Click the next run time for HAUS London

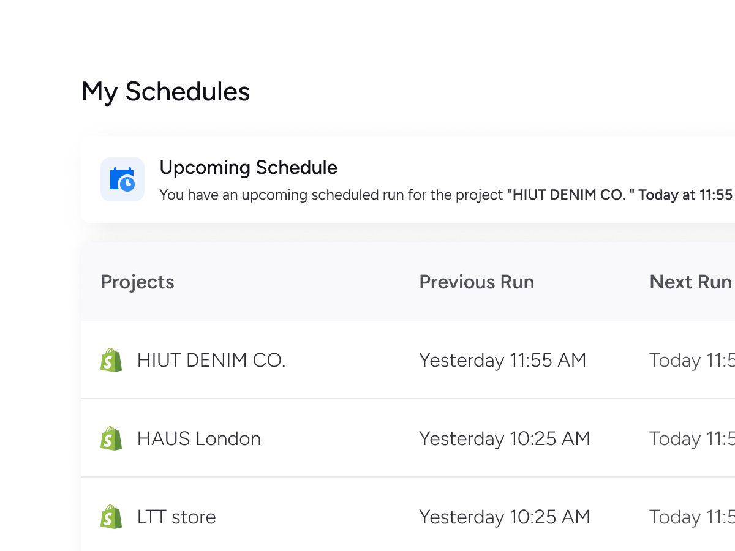[x=692, y=438]
